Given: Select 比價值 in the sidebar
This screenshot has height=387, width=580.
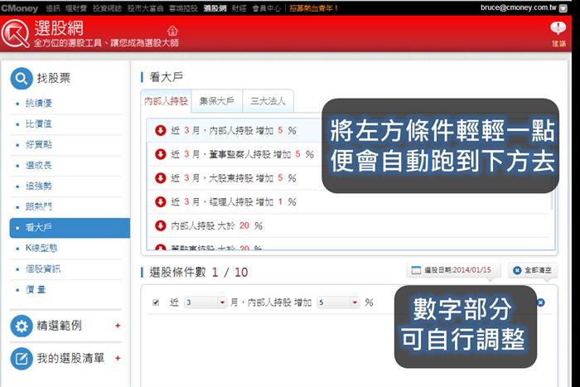Looking at the screenshot, I should [x=38, y=124].
